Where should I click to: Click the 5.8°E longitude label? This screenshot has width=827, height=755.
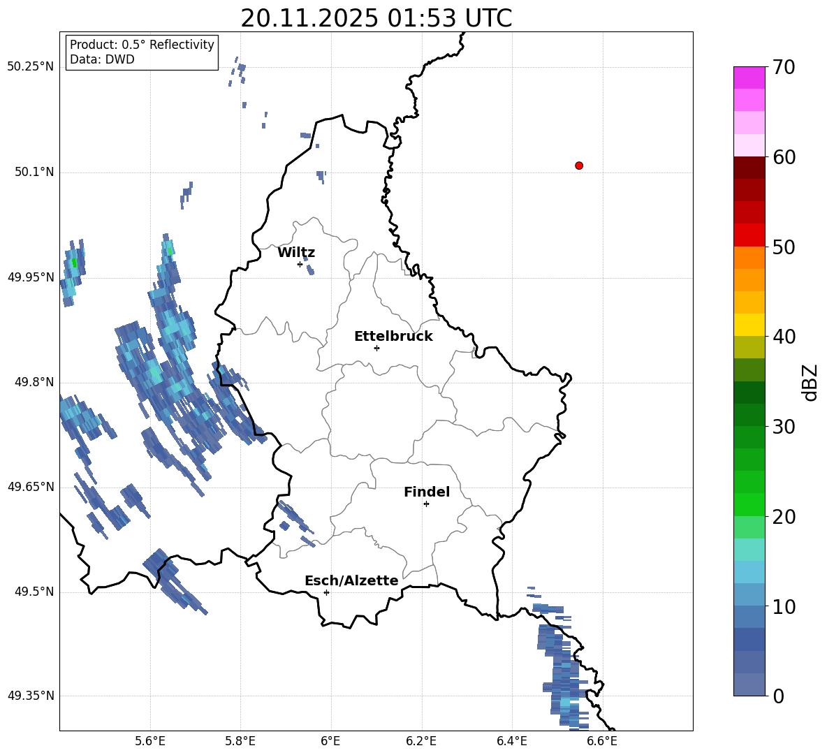[240, 741]
